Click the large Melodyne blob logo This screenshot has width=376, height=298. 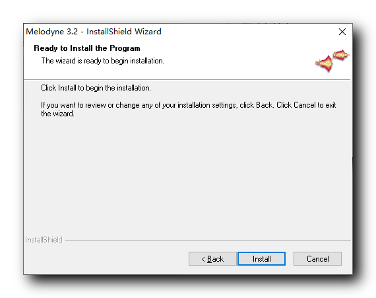pos(325,63)
